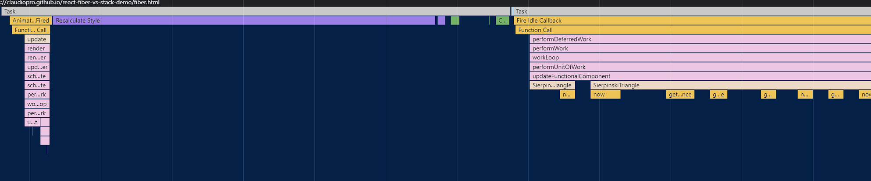Select the truncated "Animat...Fired" event block
The image size is (871, 181).
tap(31, 20)
